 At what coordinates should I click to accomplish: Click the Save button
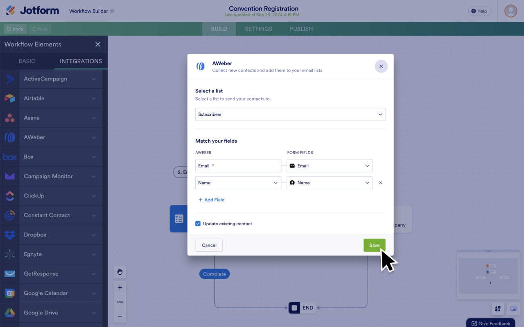pos(375,245)
